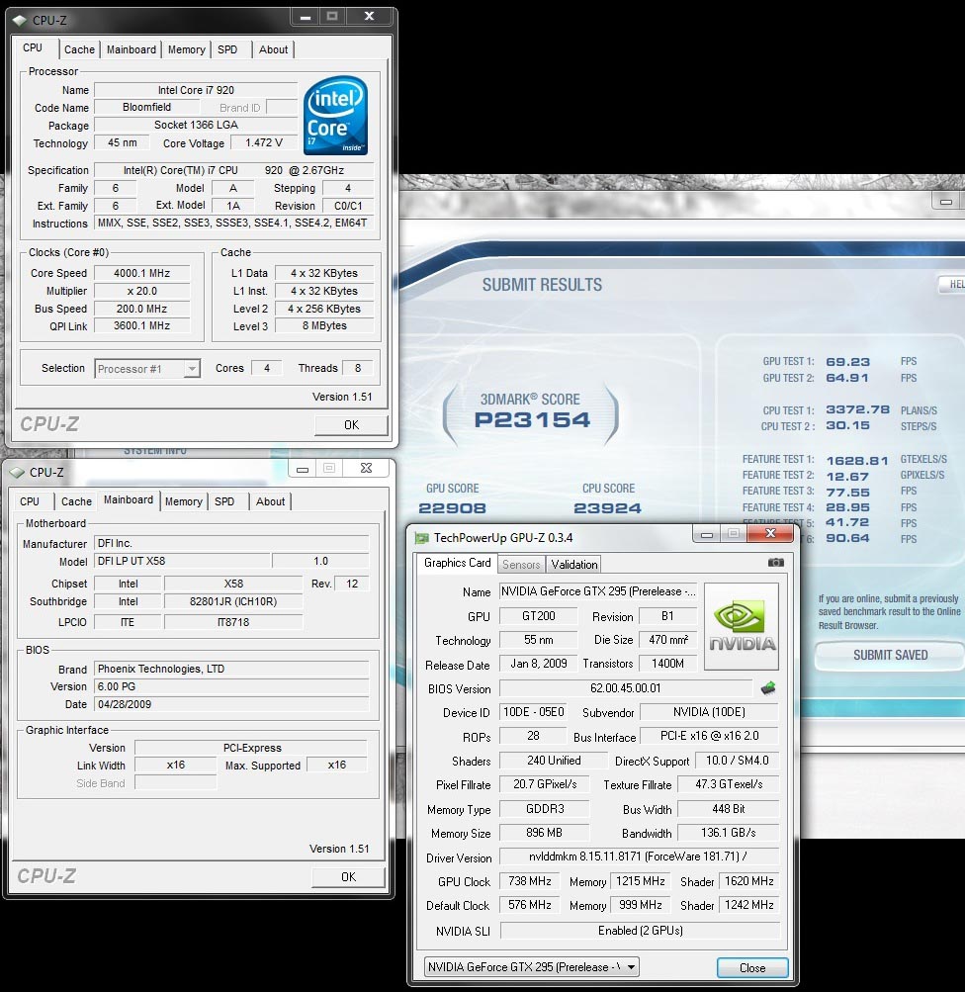Click the Core Speed value 4000.1 MHz

(x=141, y=273)
